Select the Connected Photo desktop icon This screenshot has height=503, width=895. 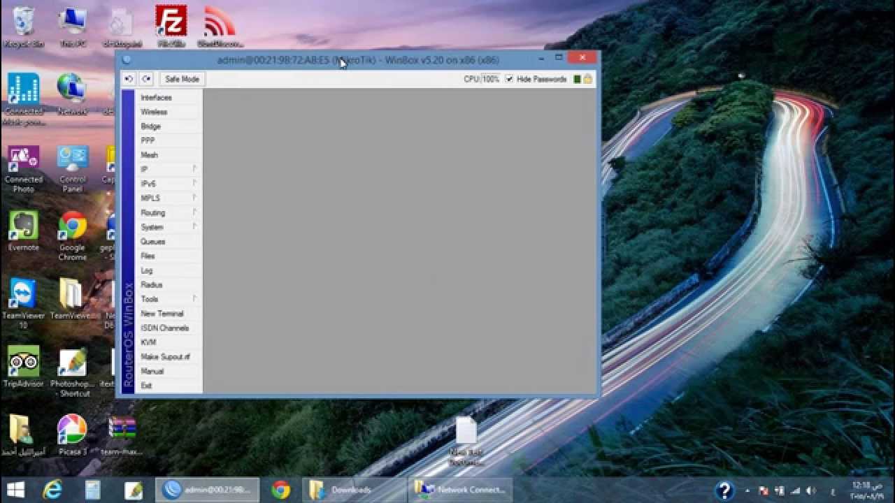pos(23,168)
